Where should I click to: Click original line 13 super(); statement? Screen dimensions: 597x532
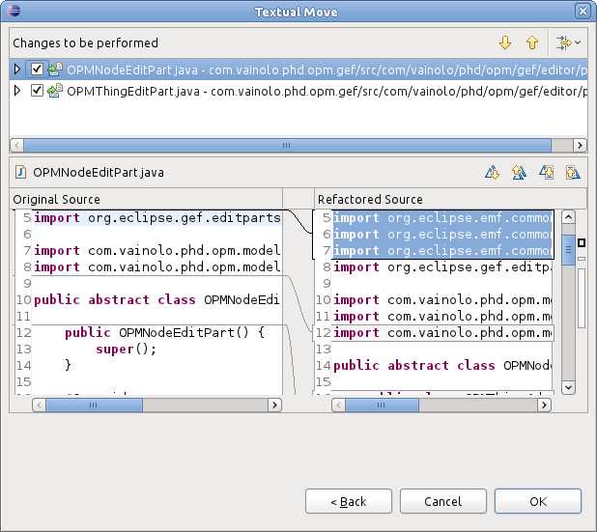click(126, 349)
